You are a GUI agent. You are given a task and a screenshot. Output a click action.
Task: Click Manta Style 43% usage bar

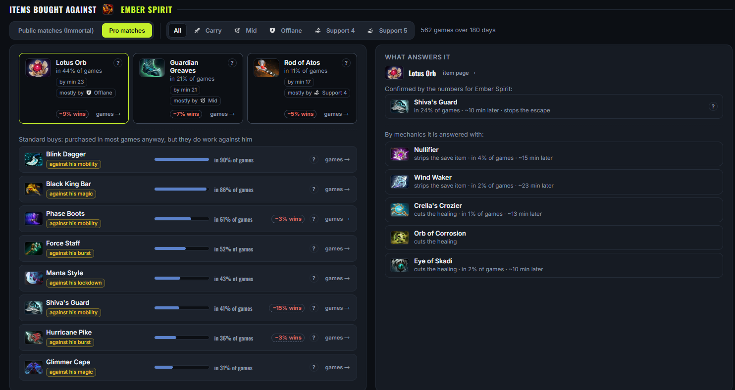coord(182,278)
